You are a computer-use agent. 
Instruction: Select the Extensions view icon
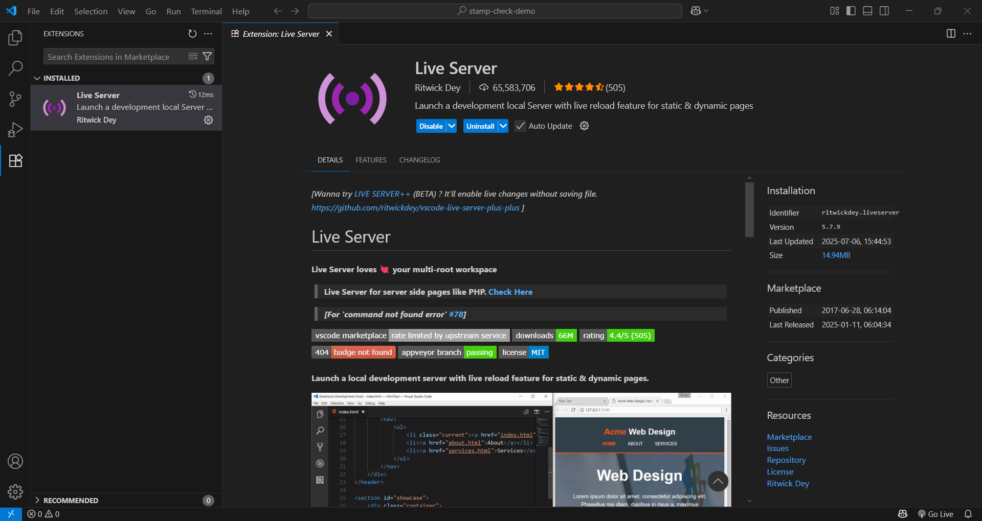tap(15, 160)
